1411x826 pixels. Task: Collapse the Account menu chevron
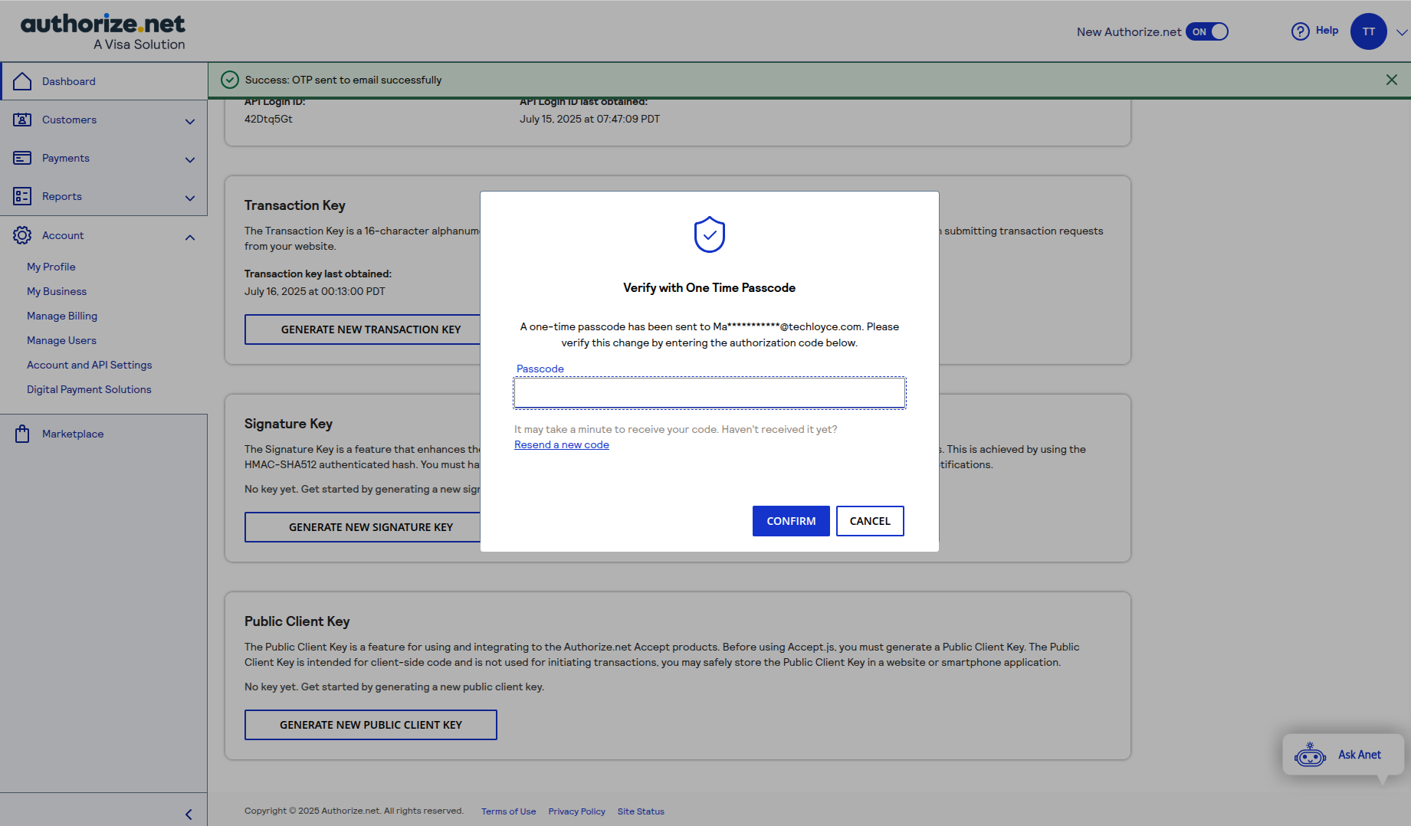(190, 237)
